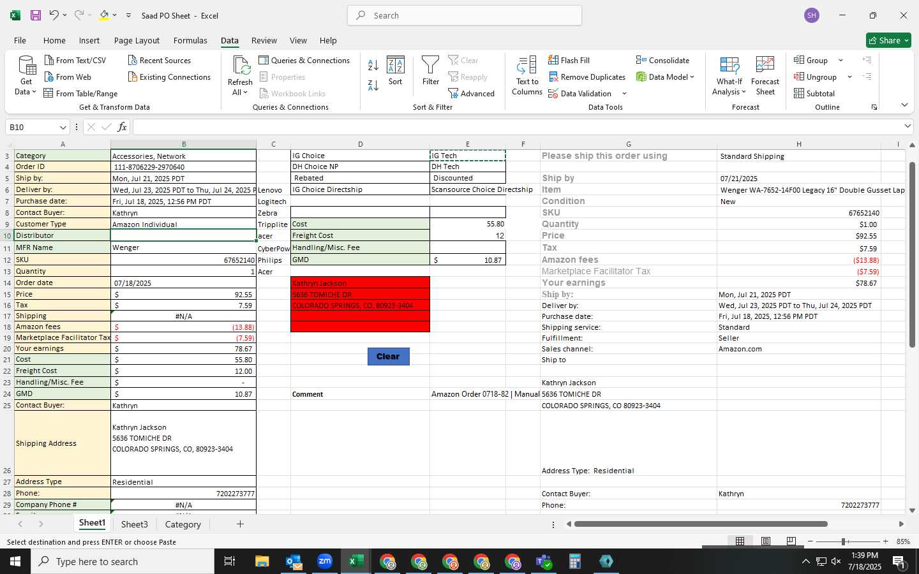Click the horizontal scrollbar thumb
This screenshot has height=574, width=919.
pos(701,524)
